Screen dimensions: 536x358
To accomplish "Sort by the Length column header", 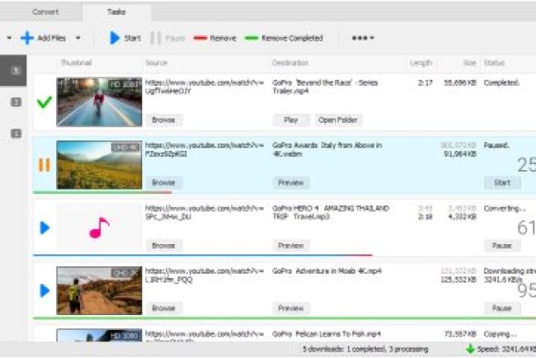I will 421,63.
